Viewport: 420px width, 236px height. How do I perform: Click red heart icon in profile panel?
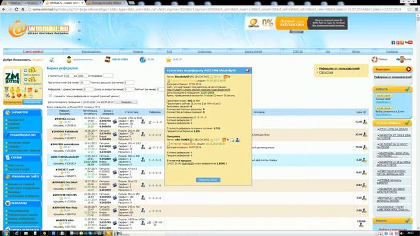[19, 96]
